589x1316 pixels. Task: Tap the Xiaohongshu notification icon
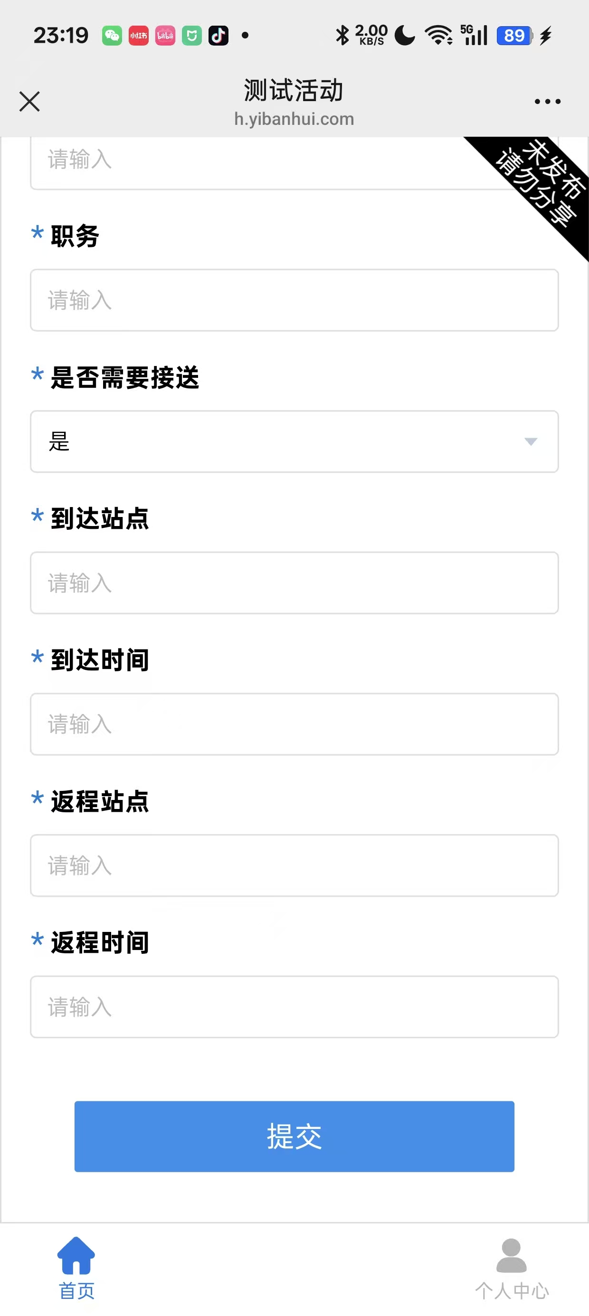click(139, 36)
